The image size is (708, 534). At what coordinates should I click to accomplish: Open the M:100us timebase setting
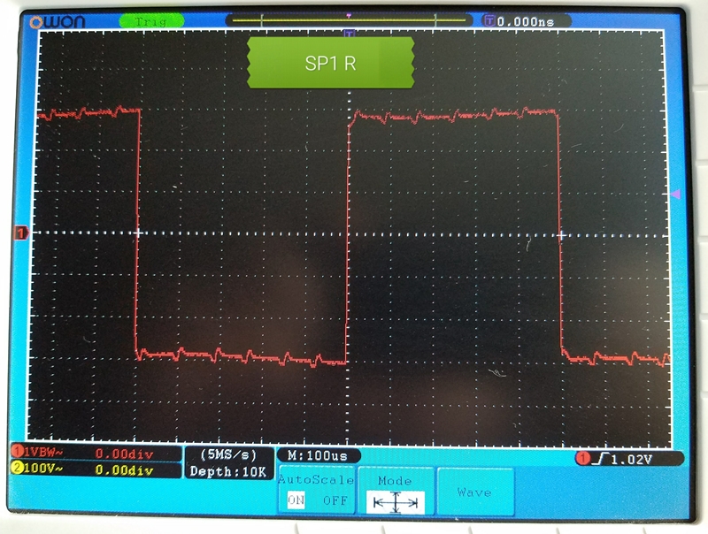click(x=314, y=454)
